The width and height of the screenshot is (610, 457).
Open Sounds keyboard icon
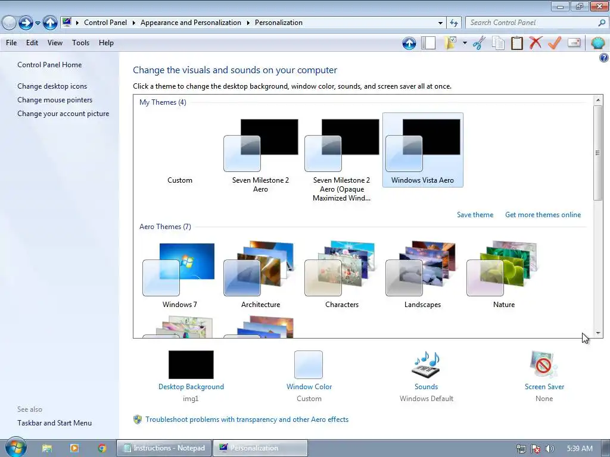click(426, 365)
